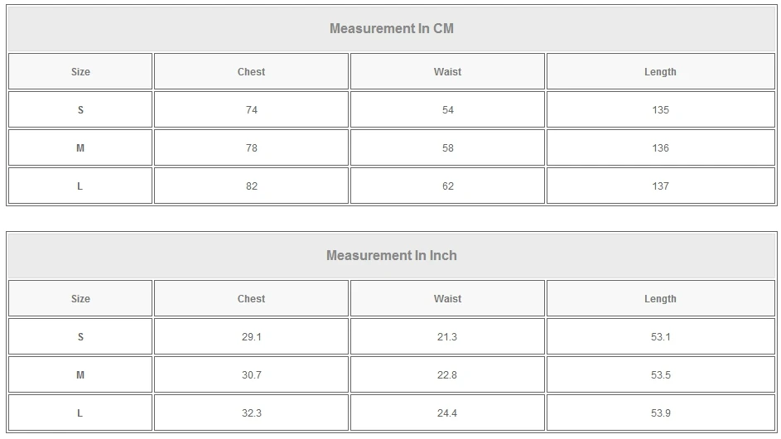Select the Chest header in the CM table
Screen dimensions: 781x439
coord(251,72)
